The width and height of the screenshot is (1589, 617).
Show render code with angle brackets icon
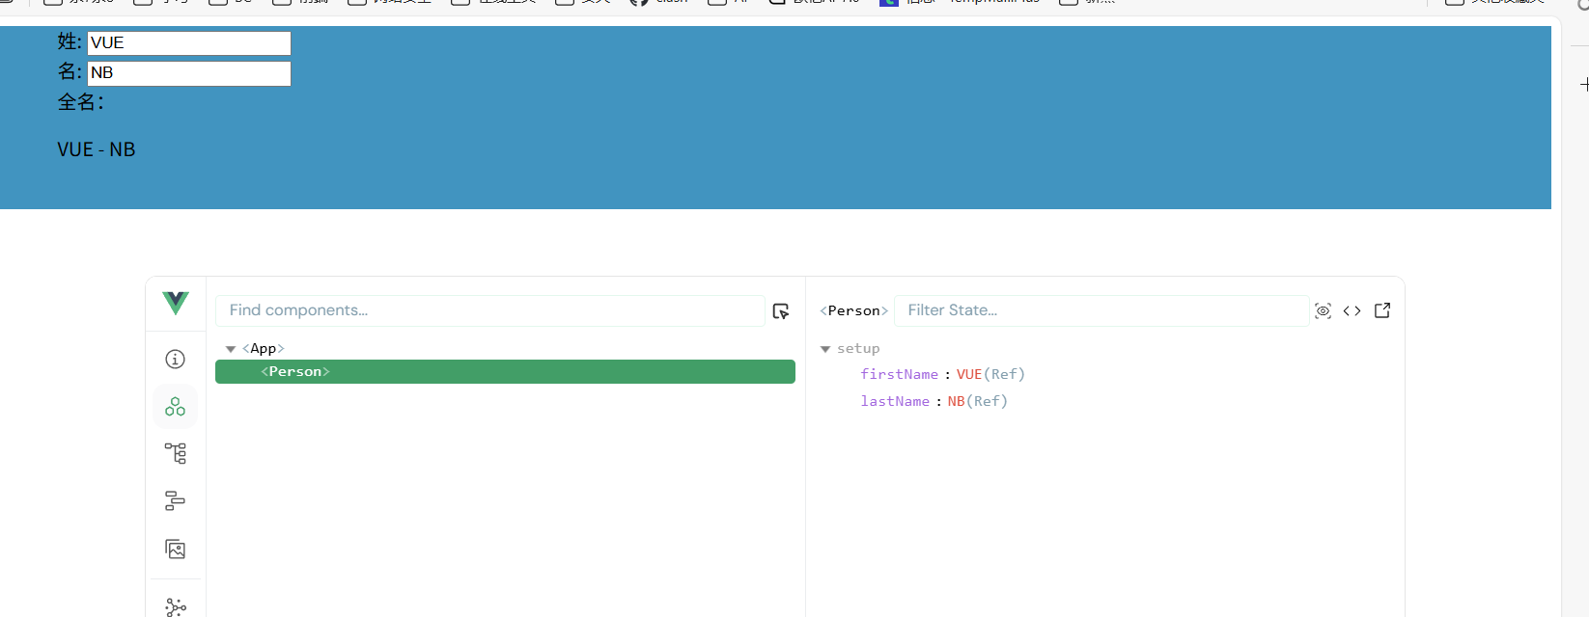click(1352, 310)
